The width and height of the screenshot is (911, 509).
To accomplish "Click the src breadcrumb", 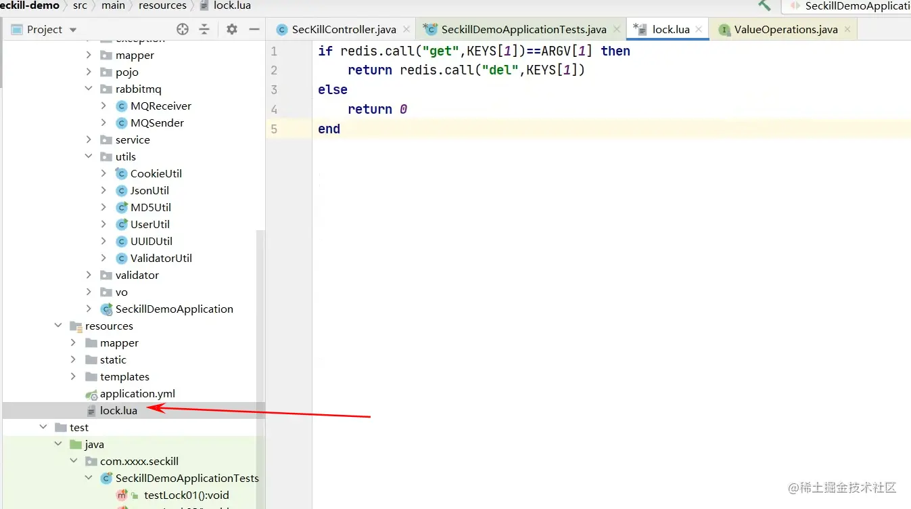I will [80, 5].
